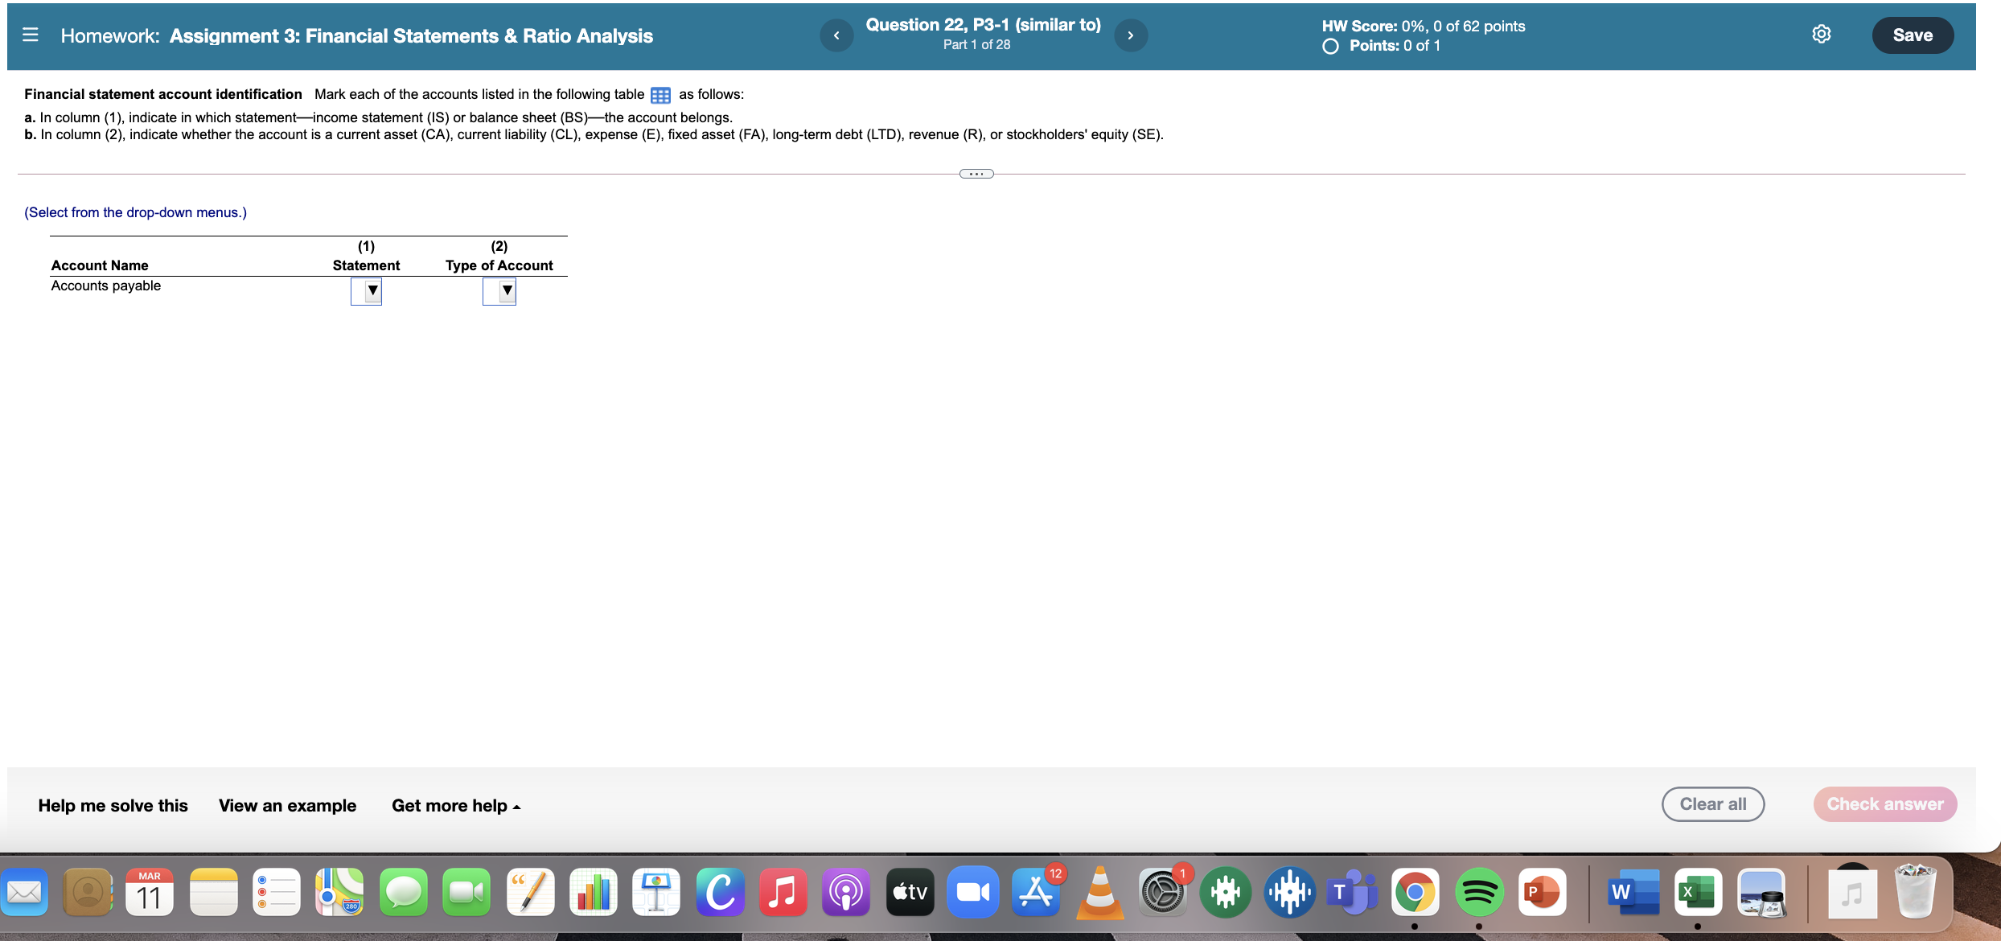Open Microsoft Teams from the dock
2001x941 pixels.
pos(1351,892)
